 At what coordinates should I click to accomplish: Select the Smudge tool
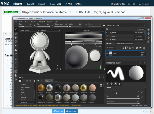16,46
